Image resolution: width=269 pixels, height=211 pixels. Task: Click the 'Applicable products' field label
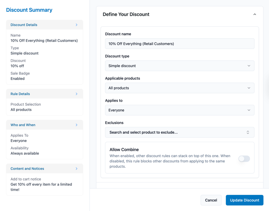(x=122, y=78)
